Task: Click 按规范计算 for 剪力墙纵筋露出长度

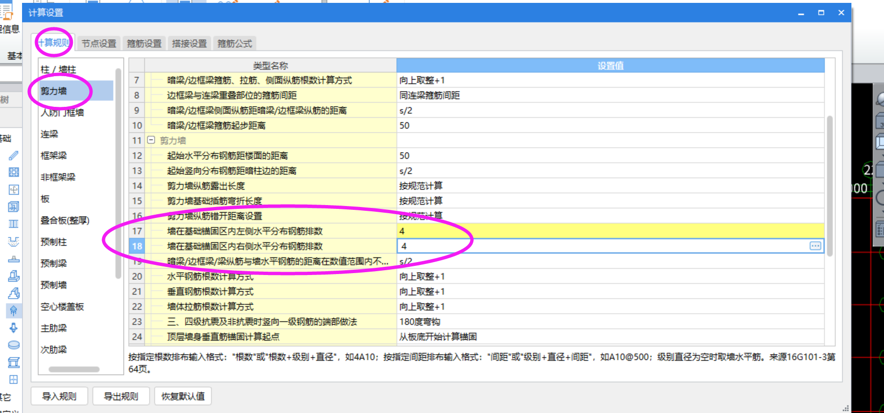Action: pos(610,186)
